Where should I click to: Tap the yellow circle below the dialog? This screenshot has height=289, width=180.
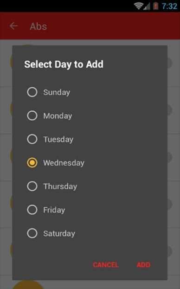[x=28, y=284]
